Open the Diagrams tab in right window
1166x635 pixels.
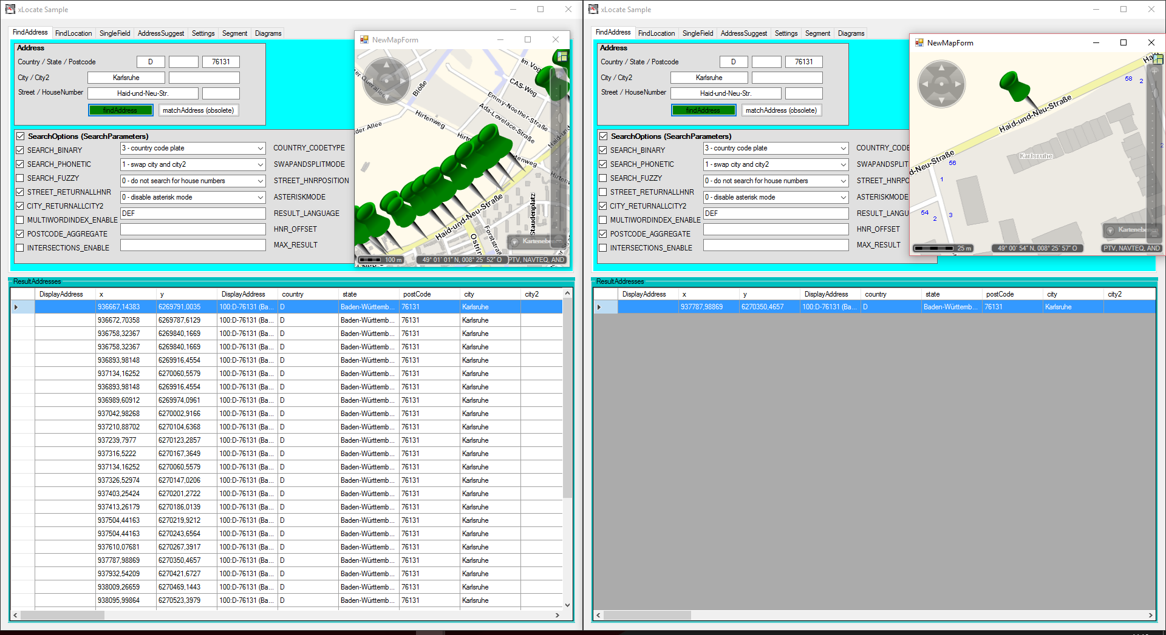pos(851,33)
